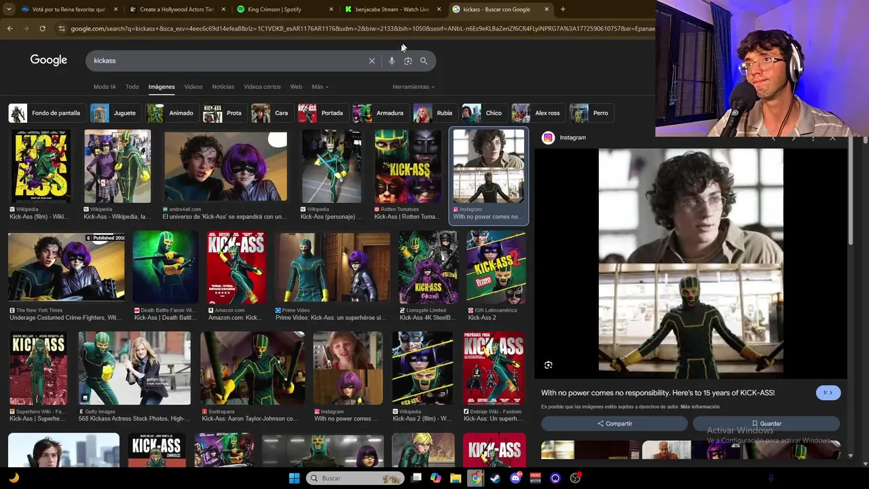Screen dimensions: 869x489
Task: Reload the page with the refresh icon
Action: click(x=42, y=29)
